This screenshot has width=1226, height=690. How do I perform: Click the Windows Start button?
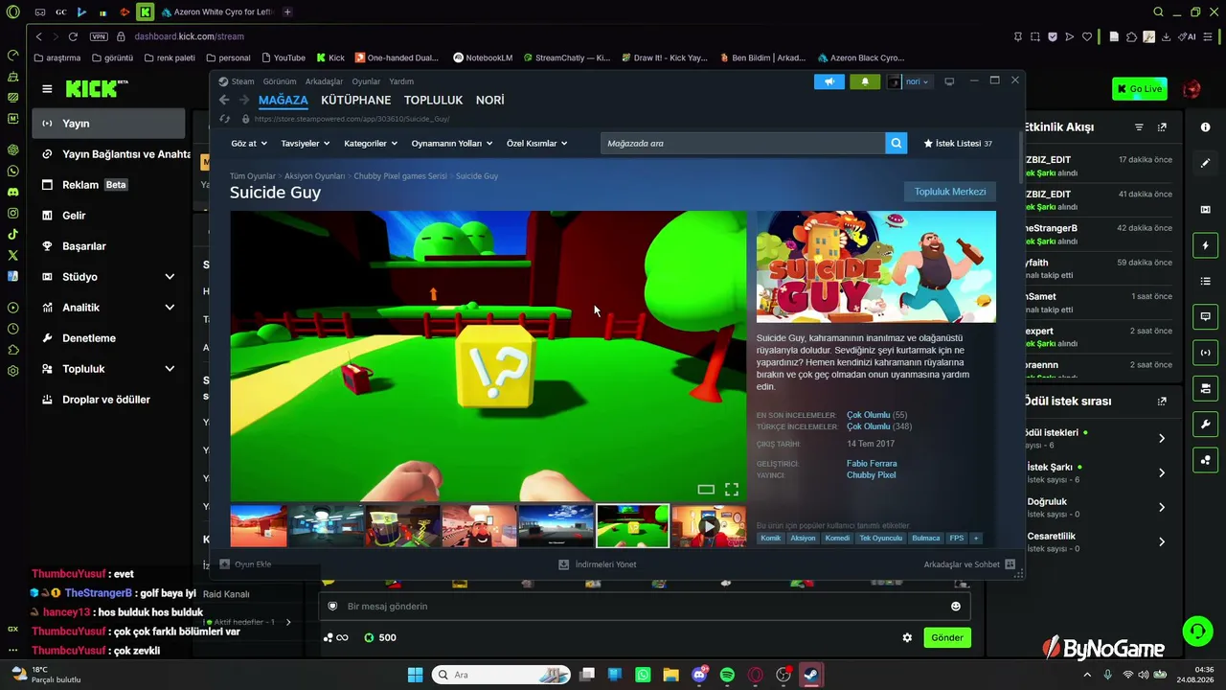tap(415, 675)
